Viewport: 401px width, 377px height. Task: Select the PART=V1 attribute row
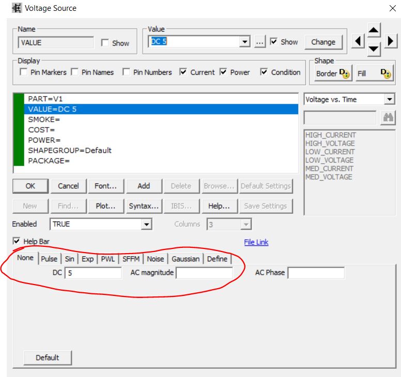point(161,99)
